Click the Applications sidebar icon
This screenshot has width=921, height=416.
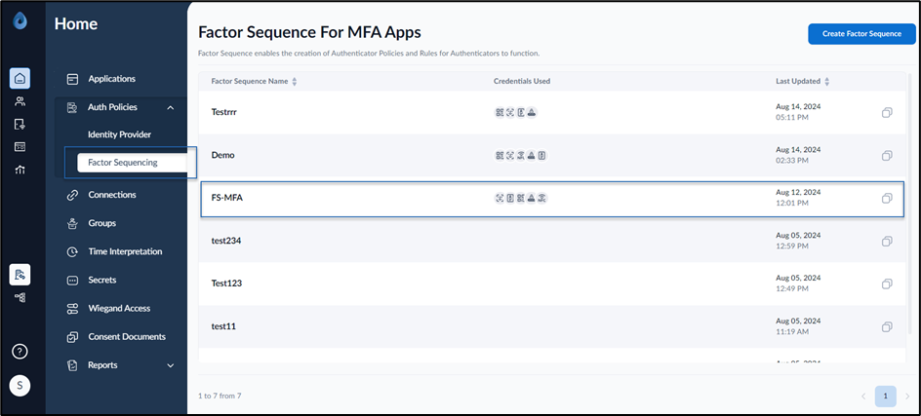click(72, 79)
